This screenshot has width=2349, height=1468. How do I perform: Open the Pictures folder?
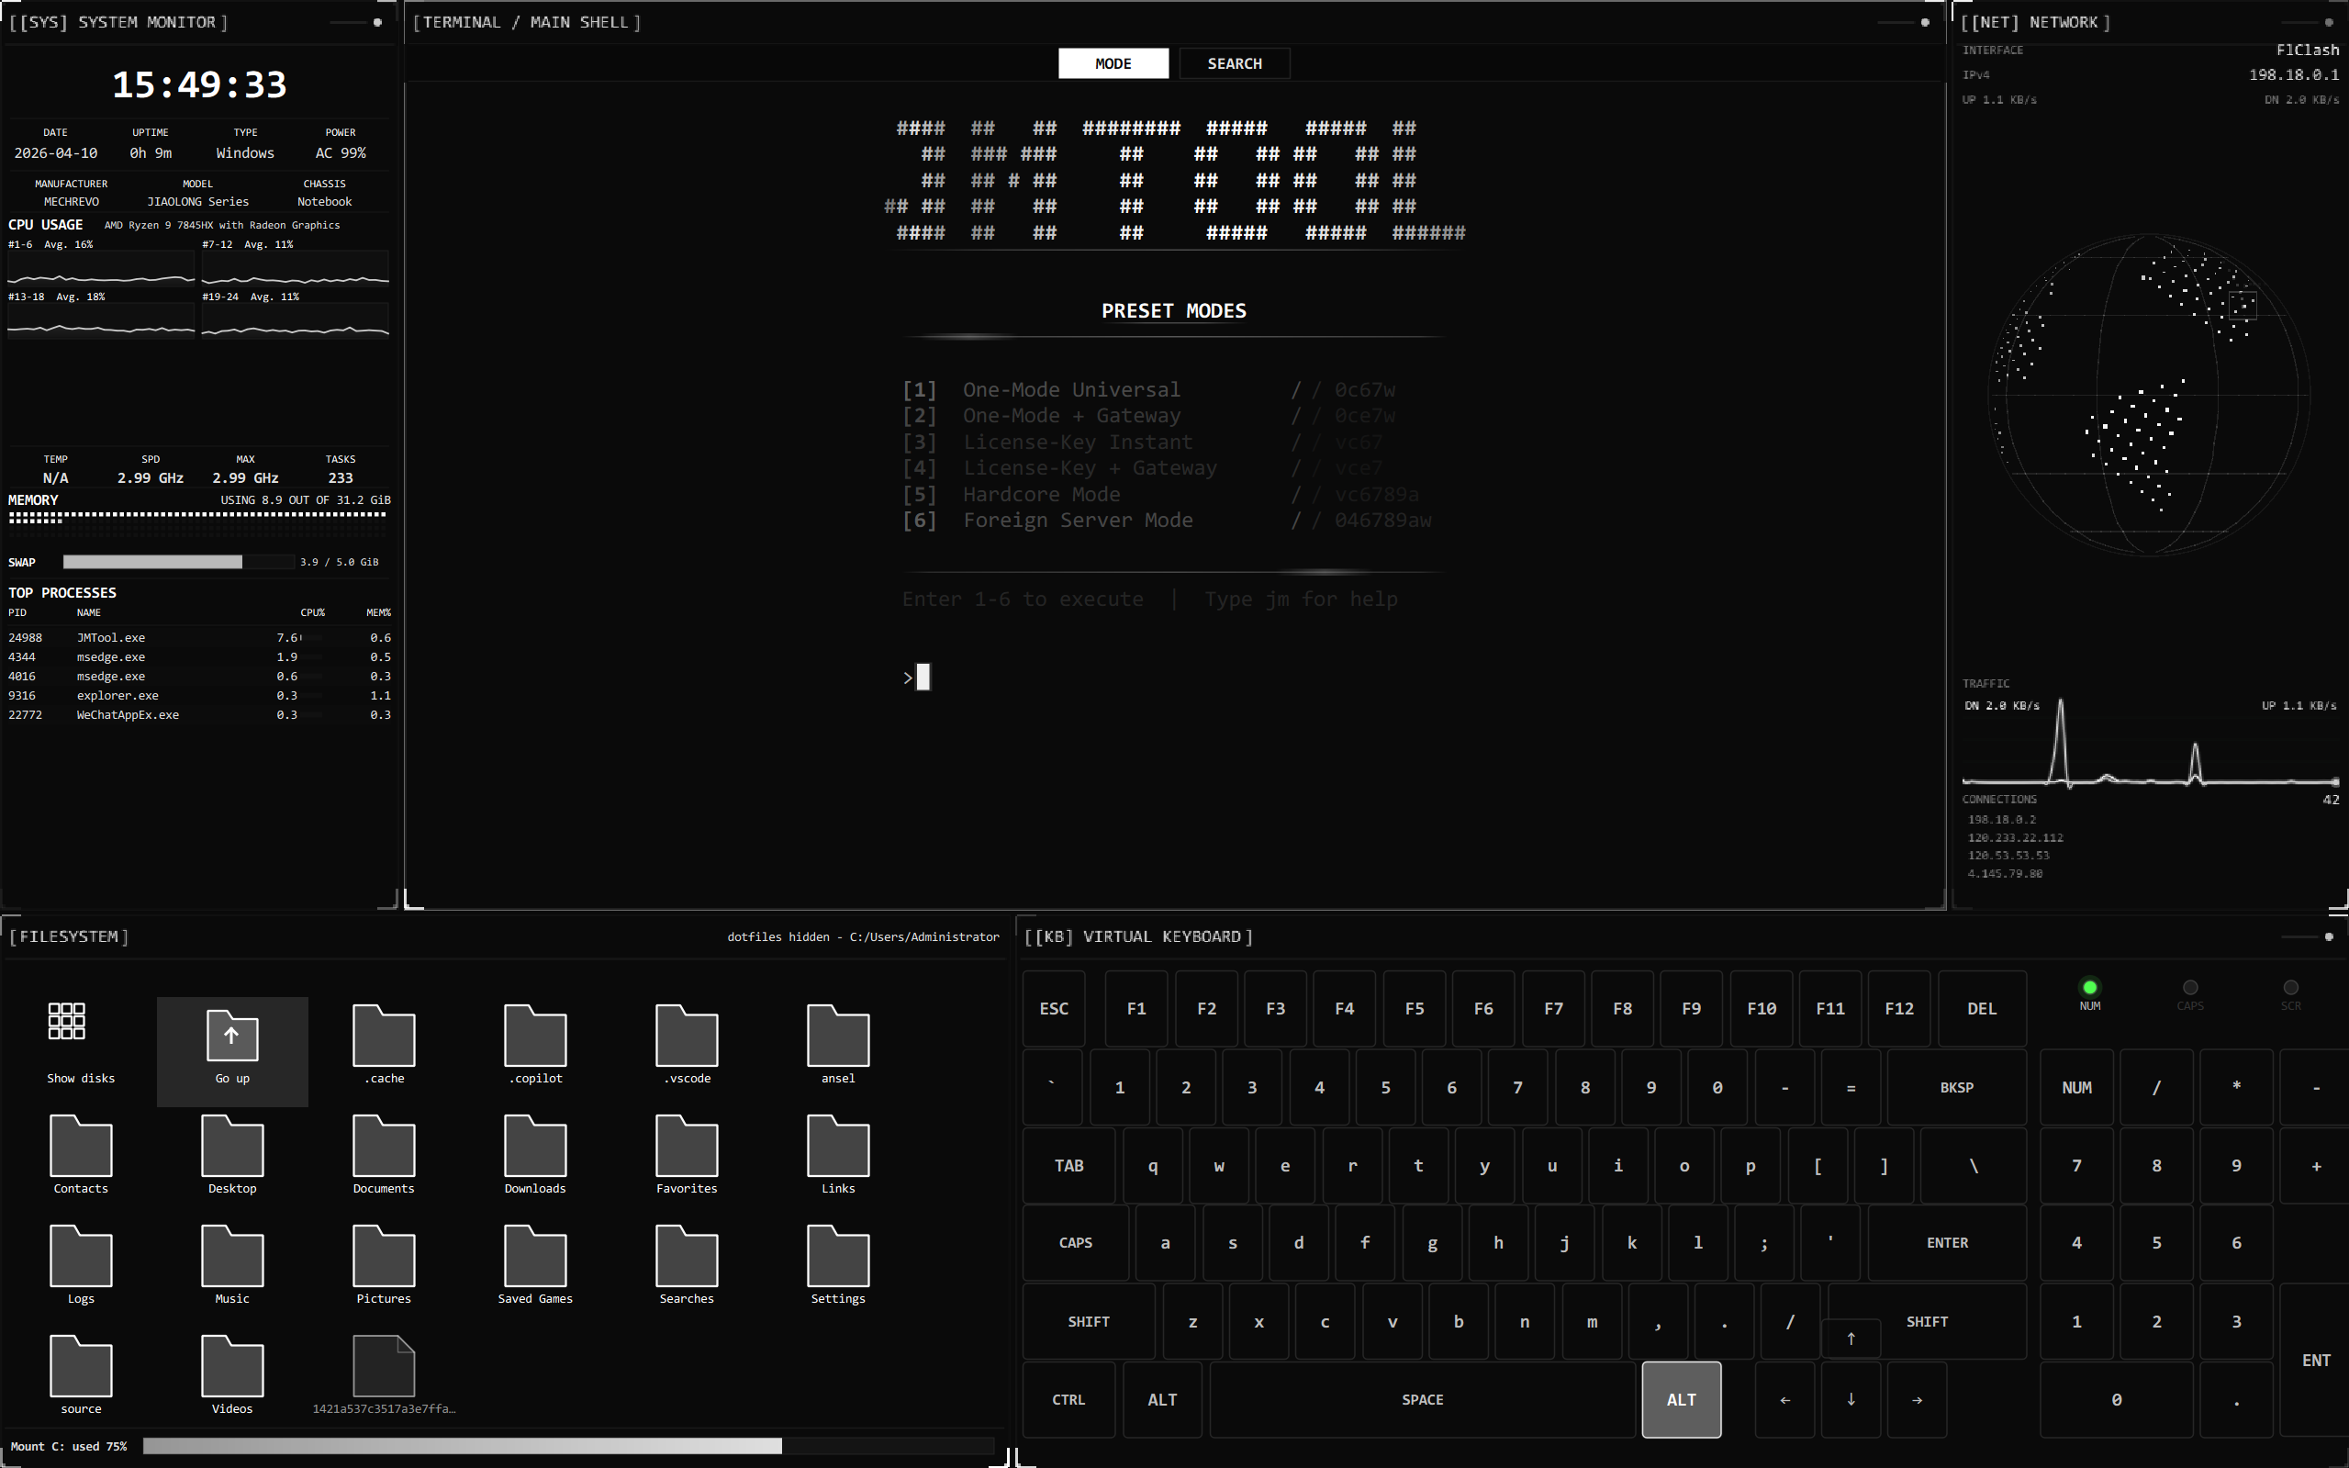point(384,1259)
